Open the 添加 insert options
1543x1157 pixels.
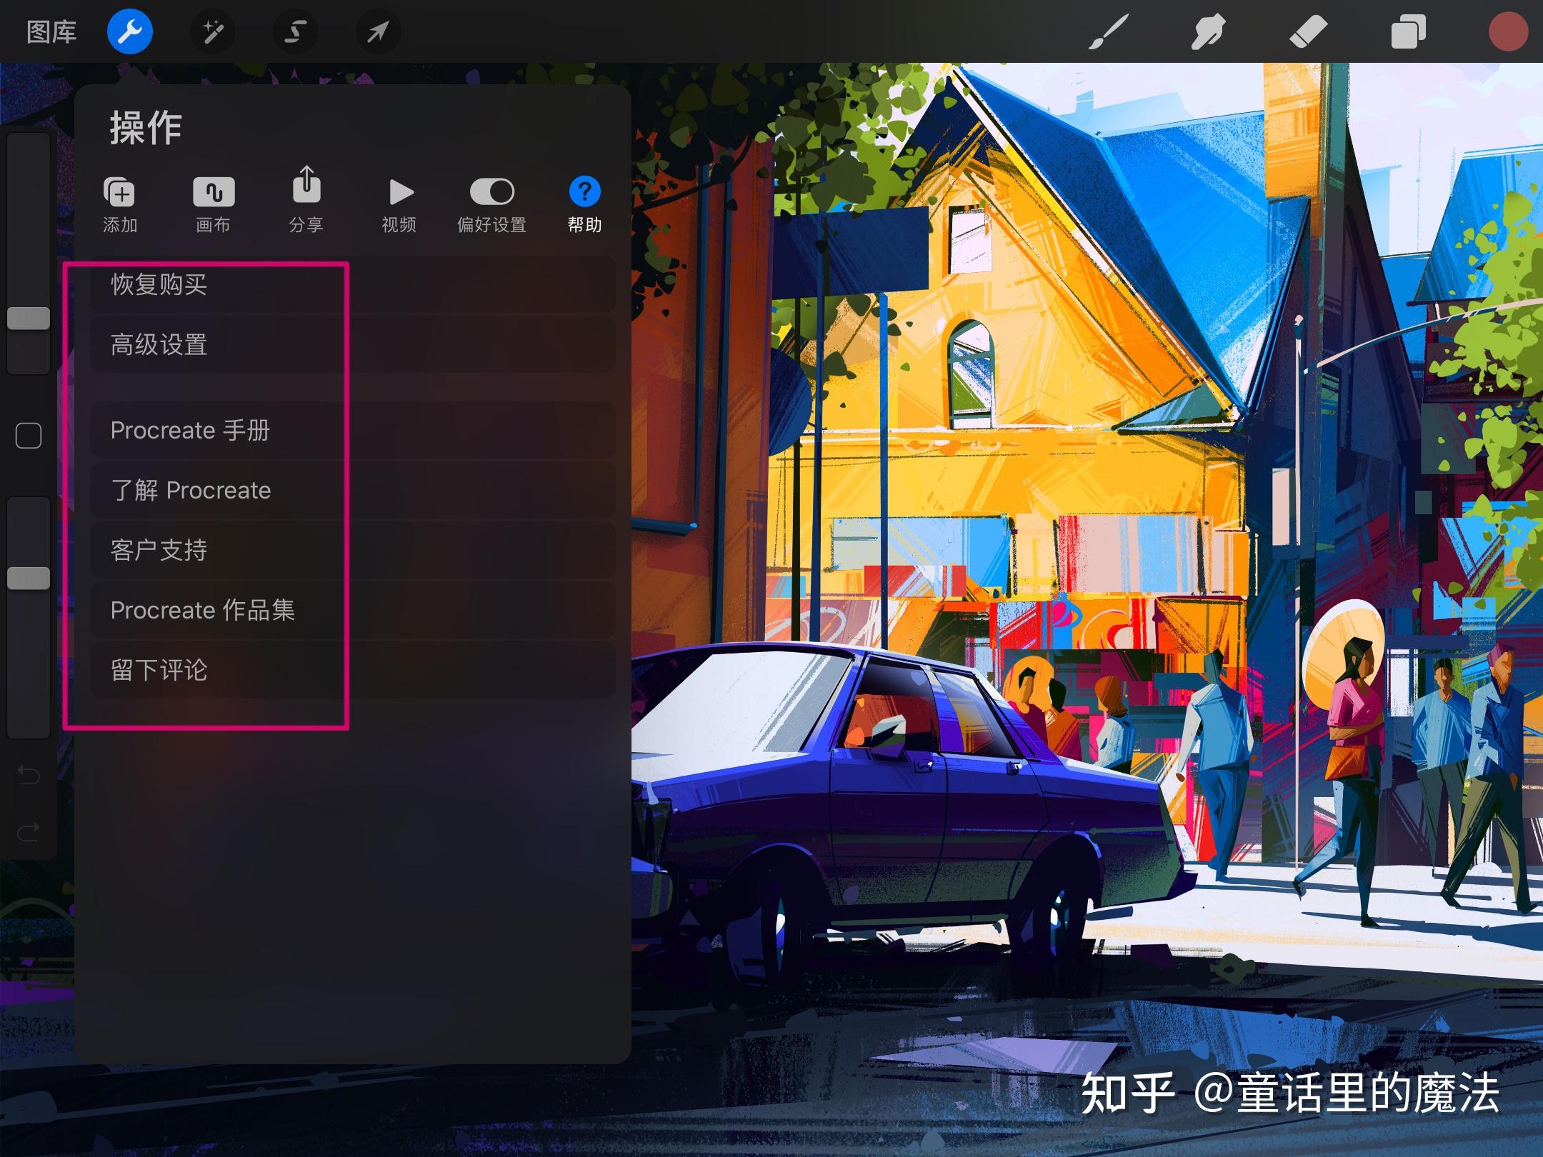pos(121,204)
